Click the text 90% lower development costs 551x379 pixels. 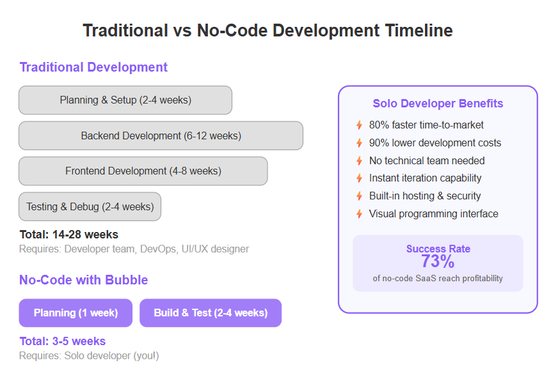pos(435,143)
